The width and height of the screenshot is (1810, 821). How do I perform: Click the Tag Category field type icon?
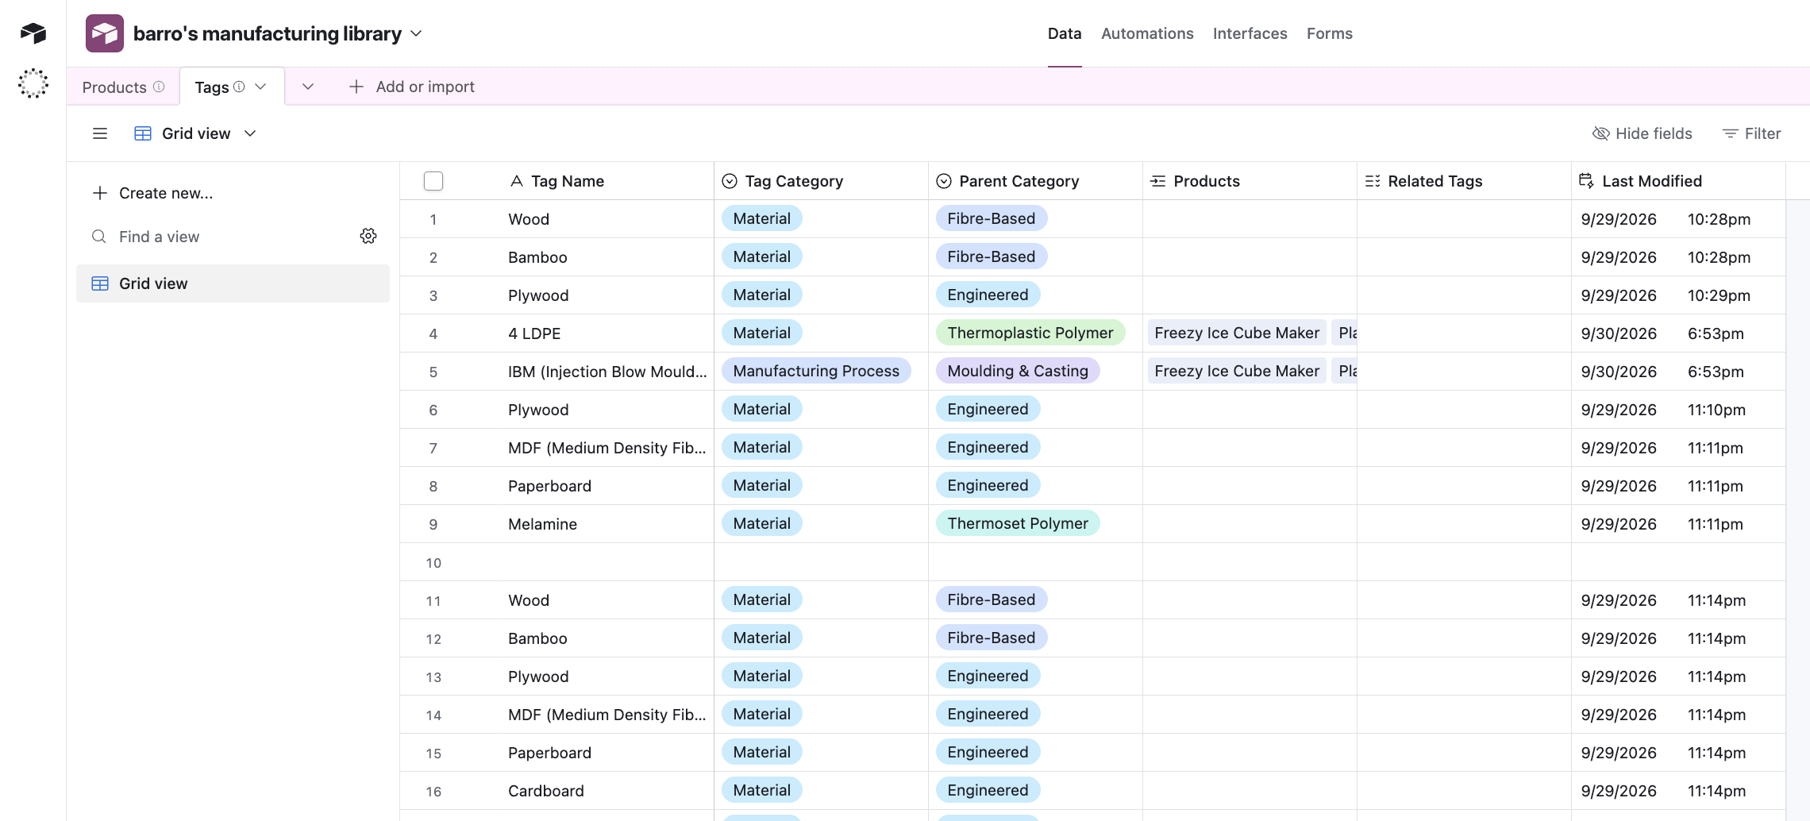730,181
